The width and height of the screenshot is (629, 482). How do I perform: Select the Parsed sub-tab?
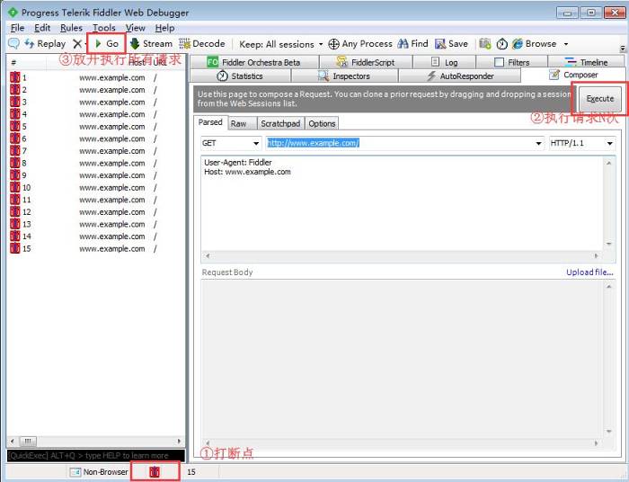click(x=210, y=122)
